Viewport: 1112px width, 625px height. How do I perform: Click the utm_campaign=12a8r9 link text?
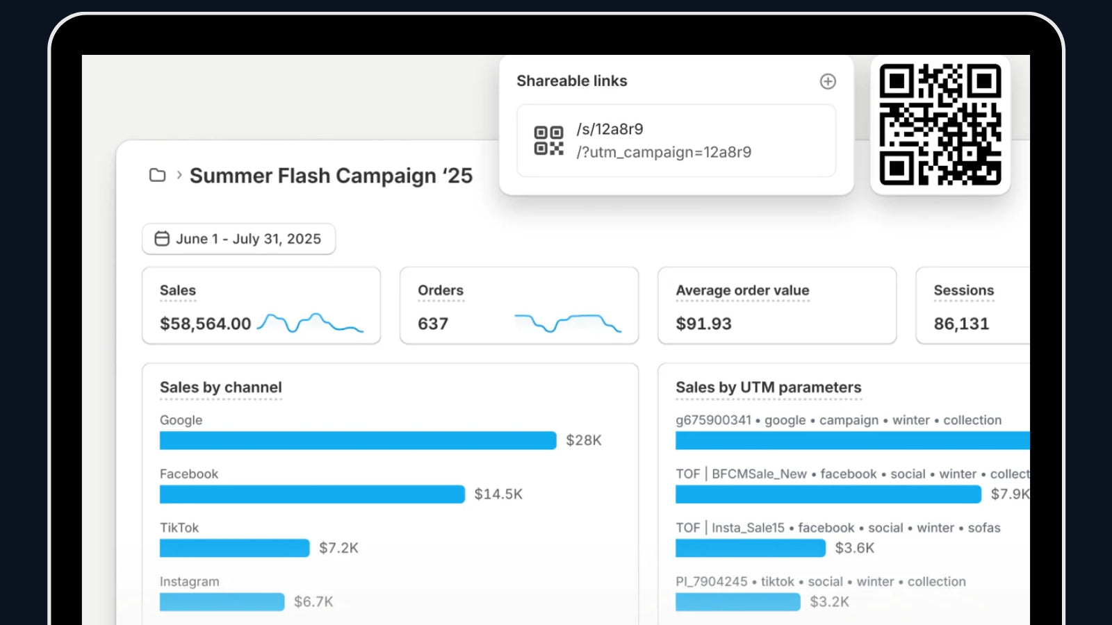[664, 152]
